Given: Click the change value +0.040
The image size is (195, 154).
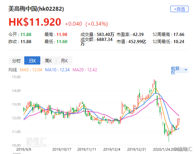Looking at the screenshot, I should 73,24.
